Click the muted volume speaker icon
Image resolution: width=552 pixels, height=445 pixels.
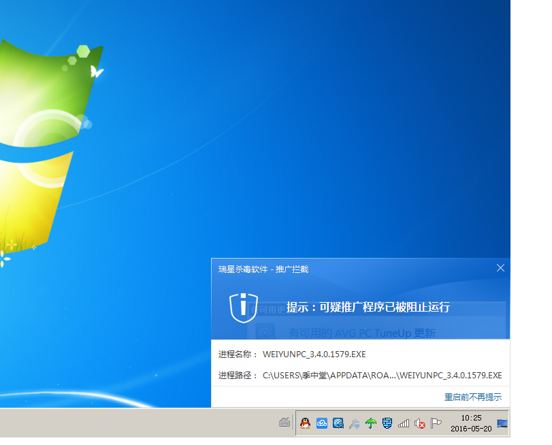click(x=420, y=423)
